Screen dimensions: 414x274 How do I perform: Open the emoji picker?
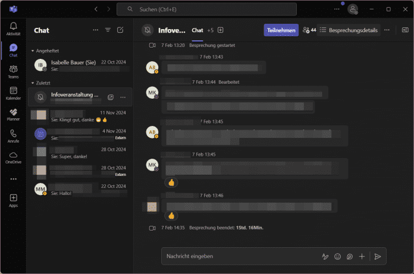(337, 256)
